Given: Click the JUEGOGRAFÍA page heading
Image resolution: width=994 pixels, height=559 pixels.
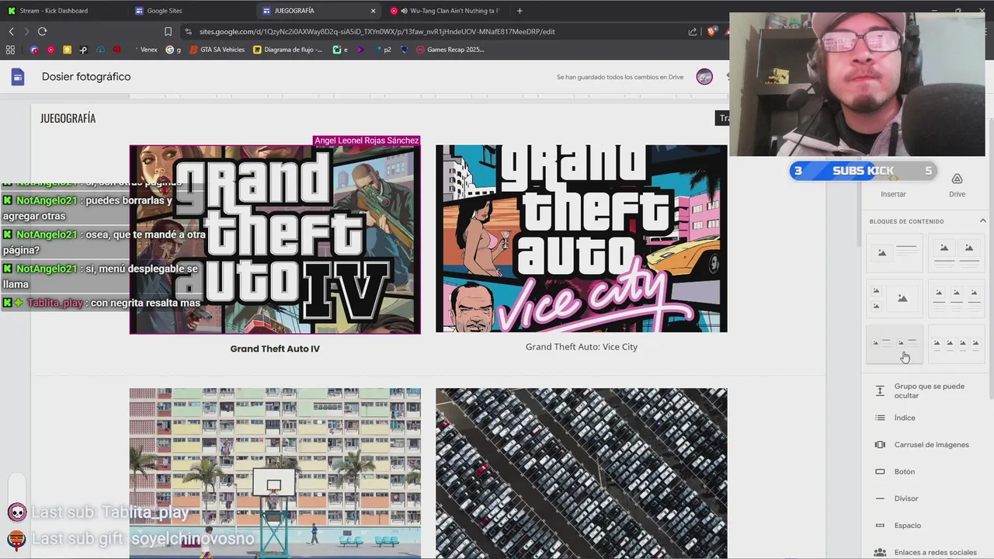Looking at the screenshot, I should coord(68,118).
